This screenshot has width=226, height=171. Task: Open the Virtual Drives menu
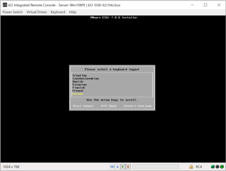pyautogui.click(x=37, y=12)
